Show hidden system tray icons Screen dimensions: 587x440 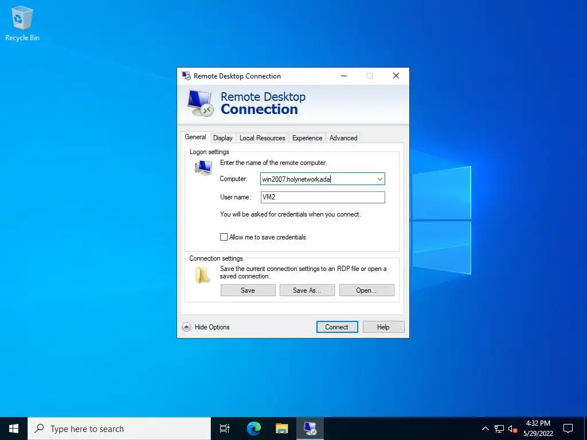(485, 429)
